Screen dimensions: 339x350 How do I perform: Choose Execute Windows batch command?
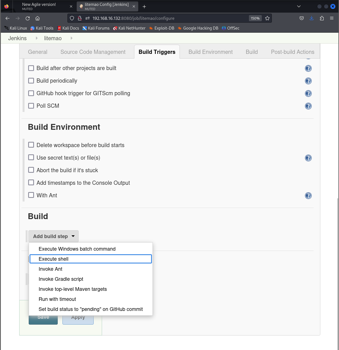[91, 249]
